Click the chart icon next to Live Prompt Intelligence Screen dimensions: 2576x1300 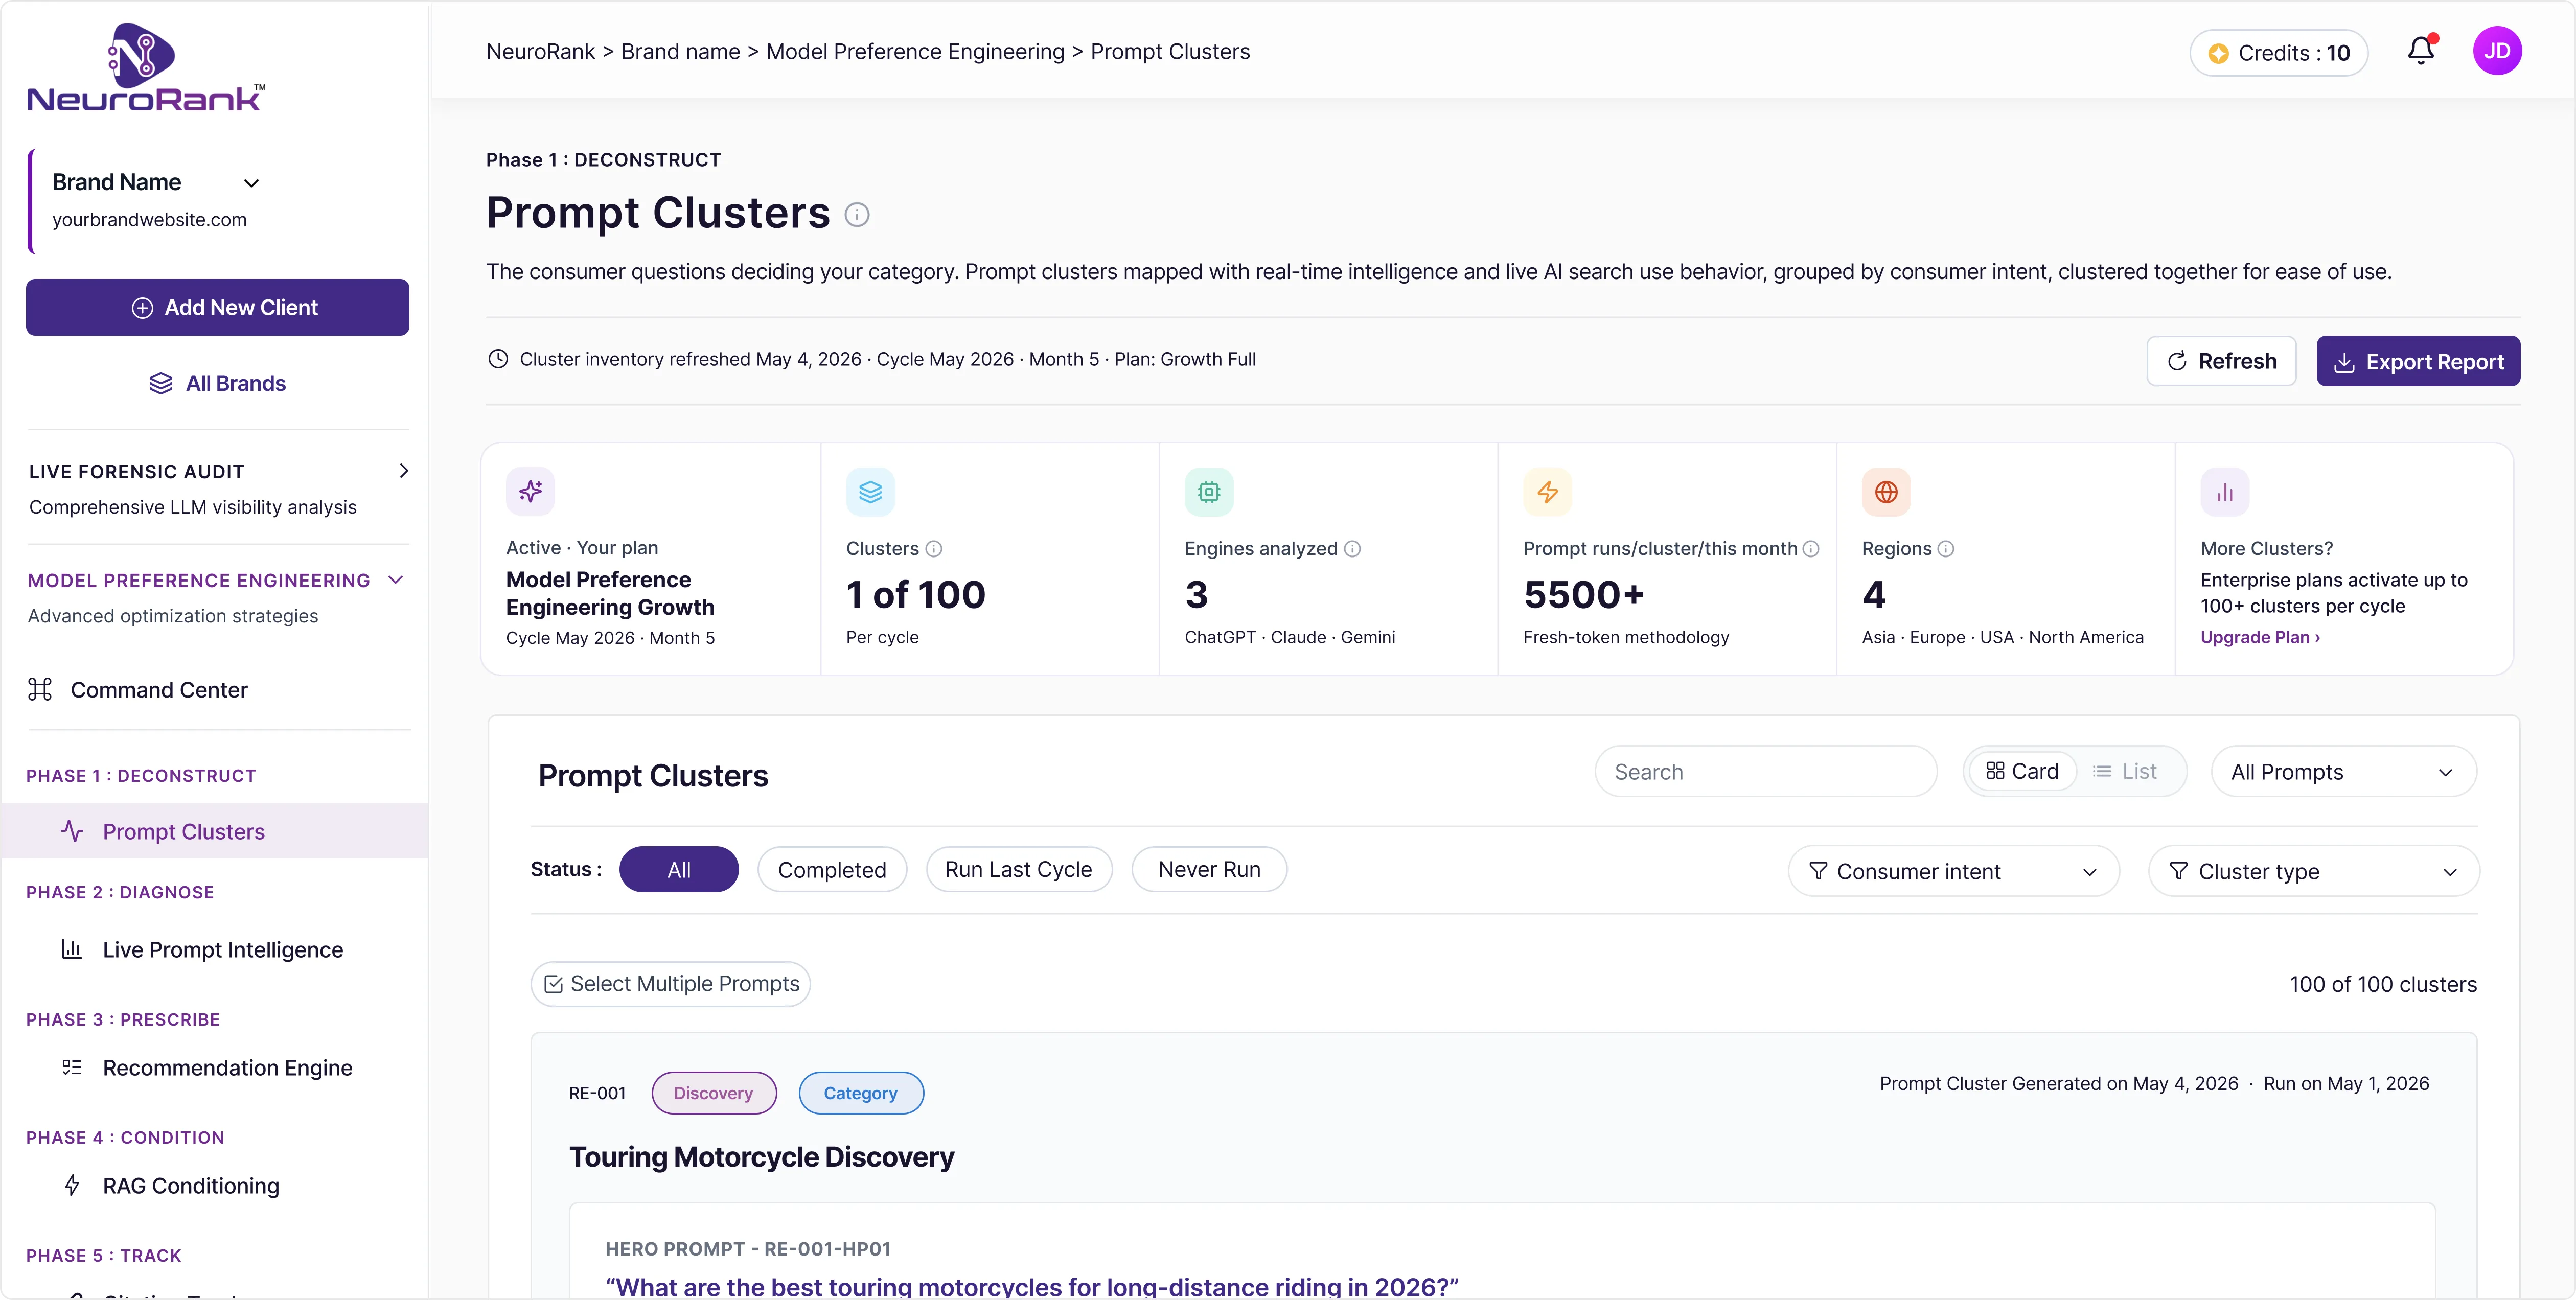tap(71, 948)
